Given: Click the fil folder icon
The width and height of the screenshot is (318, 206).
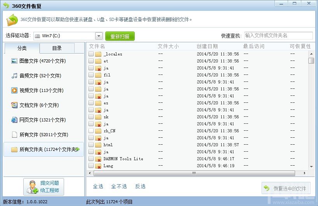Looking at the screenshot, I should pos(98,75).
